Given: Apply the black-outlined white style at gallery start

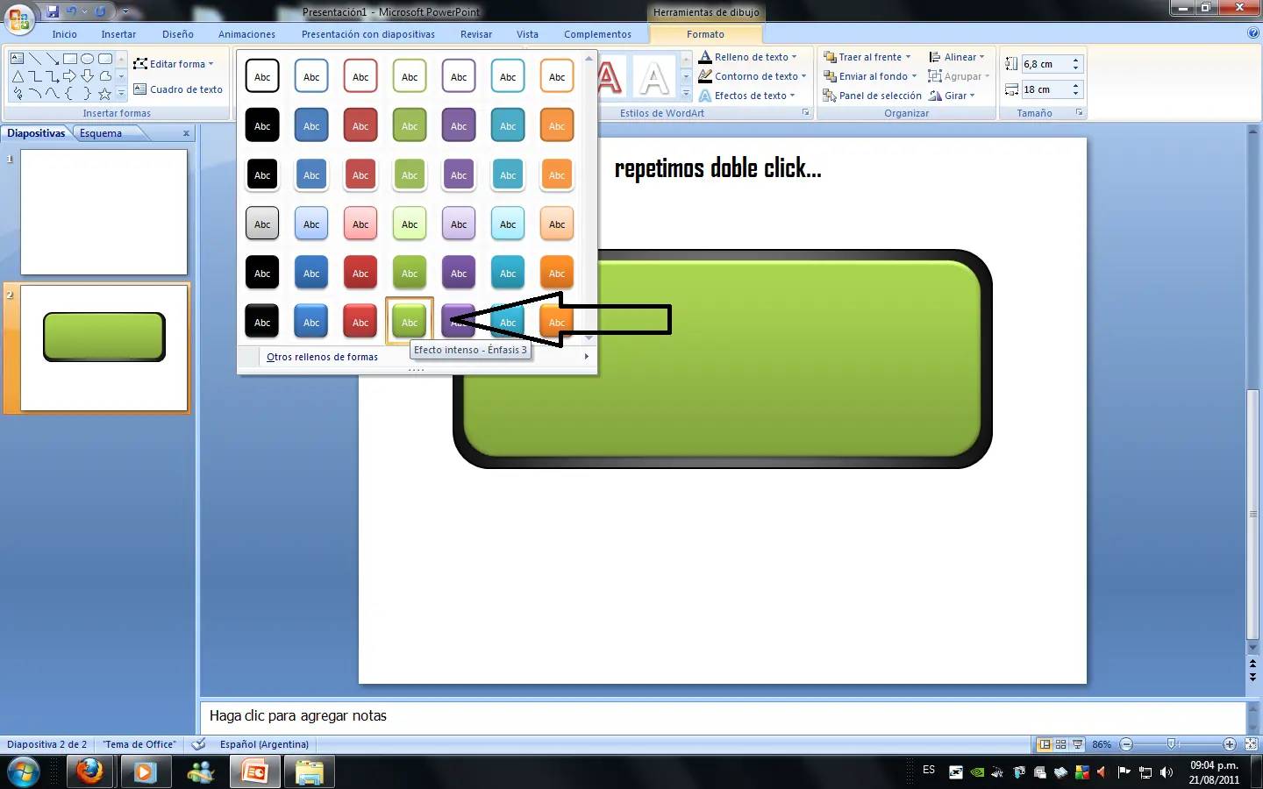Looking at the screenshot, I should click(x=262, y=76).
